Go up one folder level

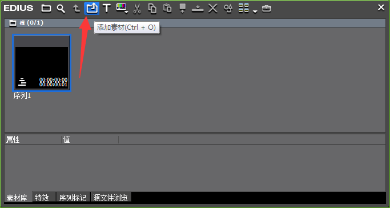tap(76, 9)
